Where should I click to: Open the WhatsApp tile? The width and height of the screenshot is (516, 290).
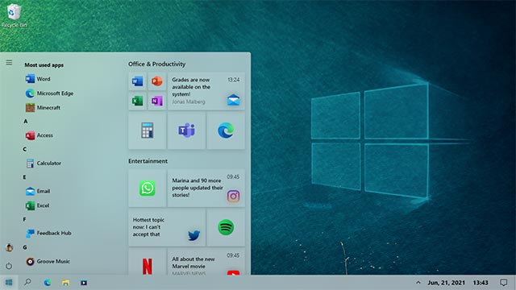pos(147,188)
